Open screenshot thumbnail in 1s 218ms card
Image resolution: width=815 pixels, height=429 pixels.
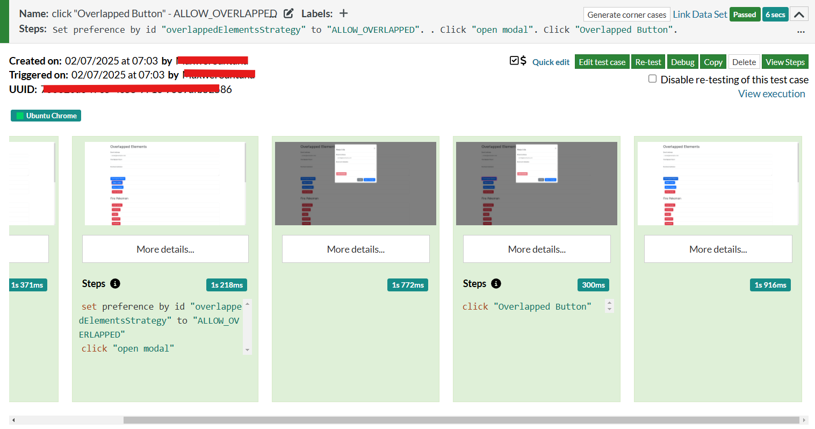point(165,183)
